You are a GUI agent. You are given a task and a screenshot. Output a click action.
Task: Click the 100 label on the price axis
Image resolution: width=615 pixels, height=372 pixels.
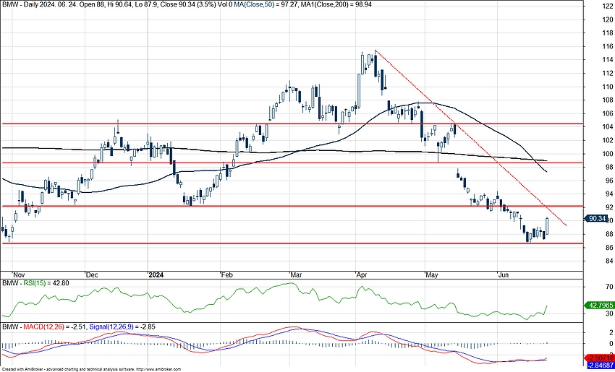pyautogui.click(x=608, y=154)
